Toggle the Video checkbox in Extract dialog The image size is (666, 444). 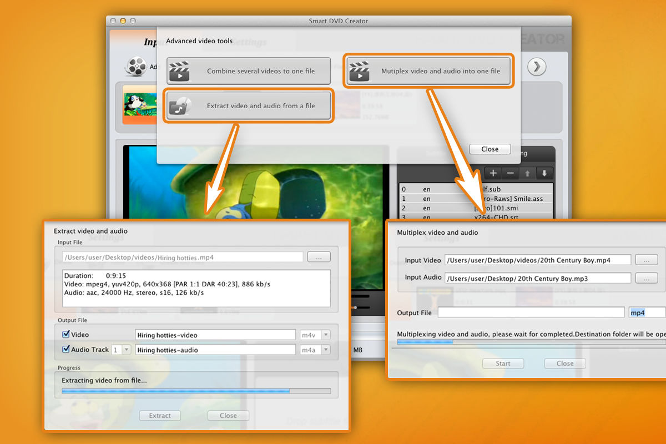pos(66,335)
